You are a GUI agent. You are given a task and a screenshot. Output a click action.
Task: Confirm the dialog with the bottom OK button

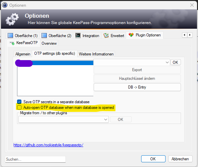coord(153,159)
